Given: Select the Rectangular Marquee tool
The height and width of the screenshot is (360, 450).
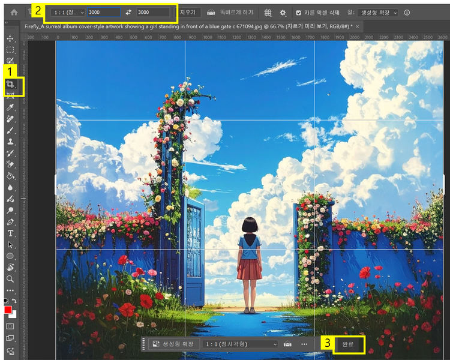Looking at the screenshot, I should [10, 50].
